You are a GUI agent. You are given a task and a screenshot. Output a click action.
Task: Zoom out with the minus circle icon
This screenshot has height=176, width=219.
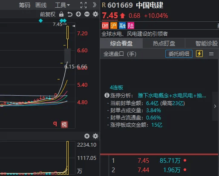[87, 14]
